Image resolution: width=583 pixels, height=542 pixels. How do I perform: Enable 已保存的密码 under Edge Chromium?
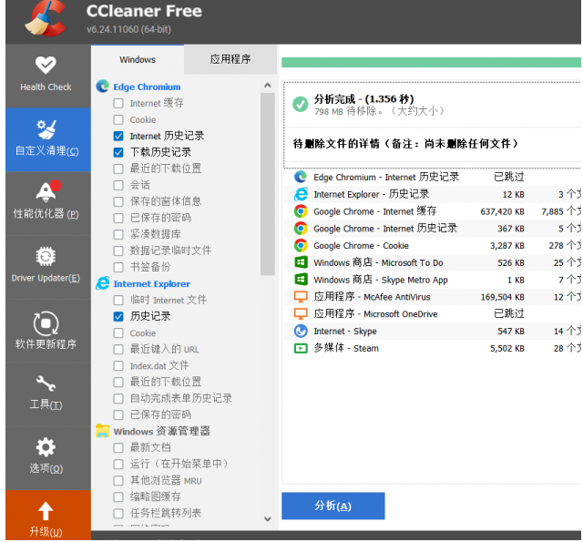(x=118, y=218)
